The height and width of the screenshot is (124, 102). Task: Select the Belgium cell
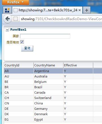(x=48, y=82)
